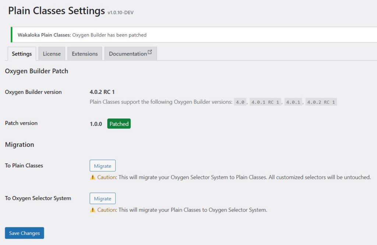Open the Extensions tab
This screenshot has height=245, width=377.
click(x=85, y=54)
